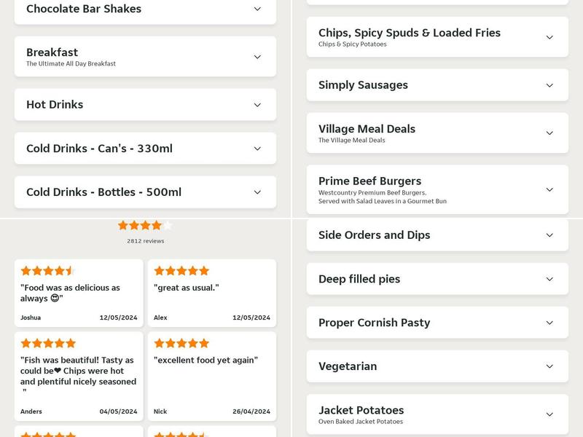Click the first star of Alex's five-star rating

tap(158, 270)
